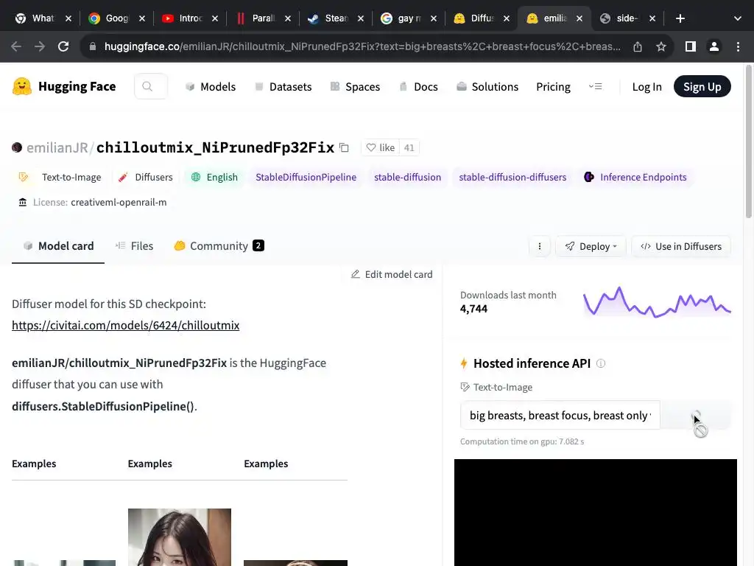Click the inference prompt text field
The image size is (754, 566).
point(560,415)
